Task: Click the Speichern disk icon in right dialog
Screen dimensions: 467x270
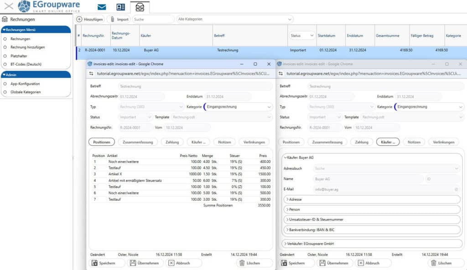Action: coord(284,263)
